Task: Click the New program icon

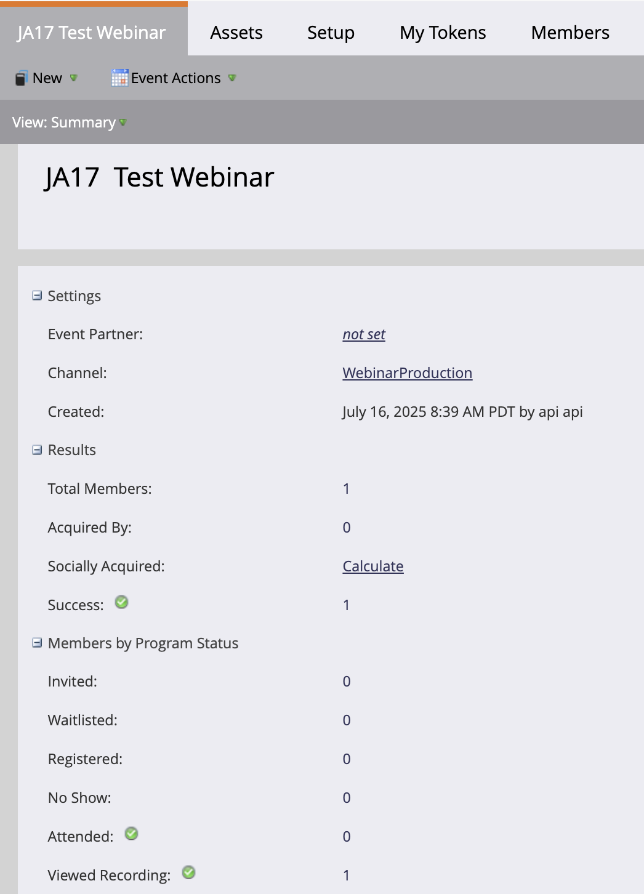Action: coord(22,78)
